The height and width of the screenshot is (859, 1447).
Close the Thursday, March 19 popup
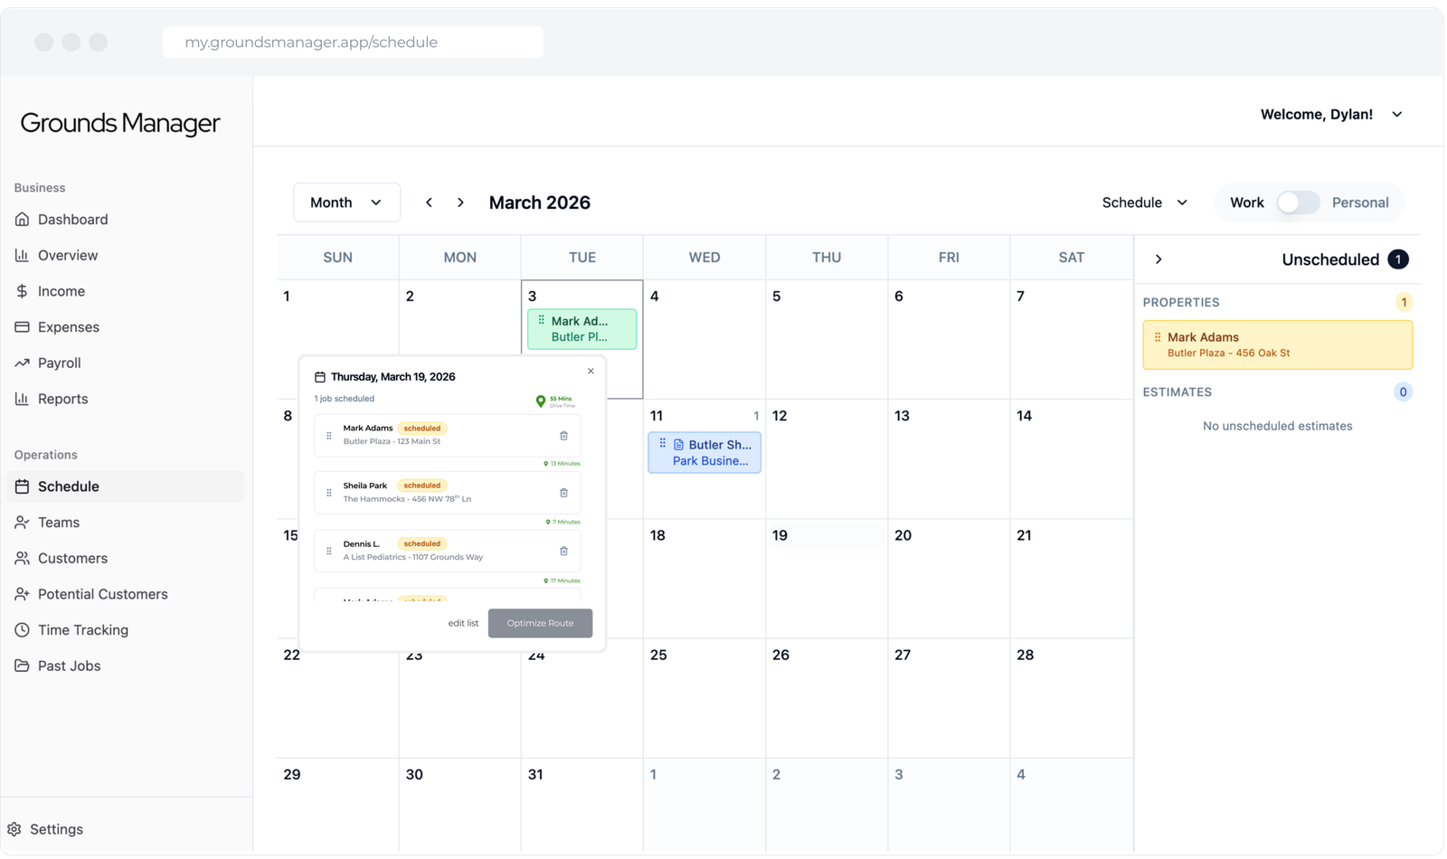591,371
